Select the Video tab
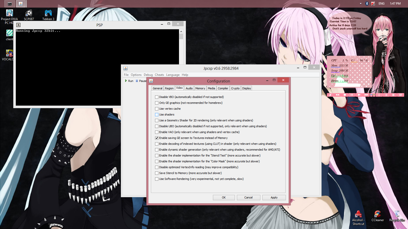The height and width of the screenshot is (229, 408). [x=180, y=88]
